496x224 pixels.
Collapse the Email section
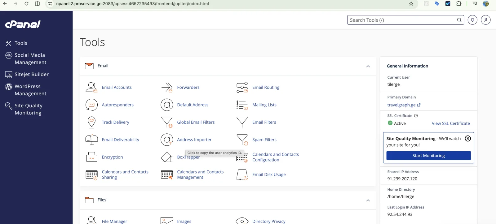tap(368, 66)
